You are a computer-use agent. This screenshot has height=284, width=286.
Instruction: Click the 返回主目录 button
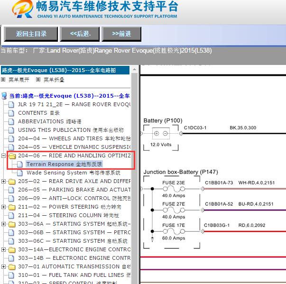tap(31, 34)
